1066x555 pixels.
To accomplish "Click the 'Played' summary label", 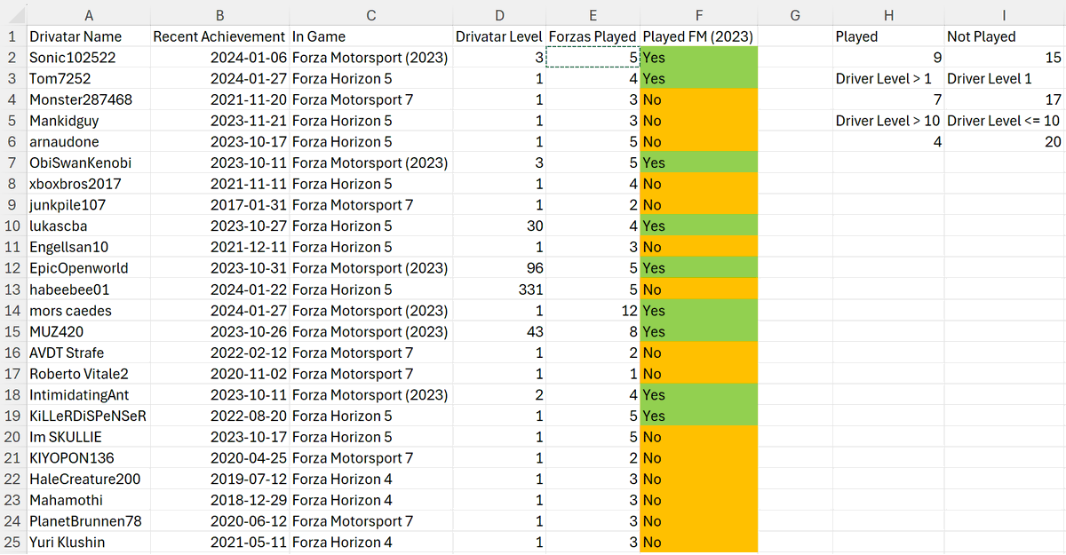I will (888, 36).
